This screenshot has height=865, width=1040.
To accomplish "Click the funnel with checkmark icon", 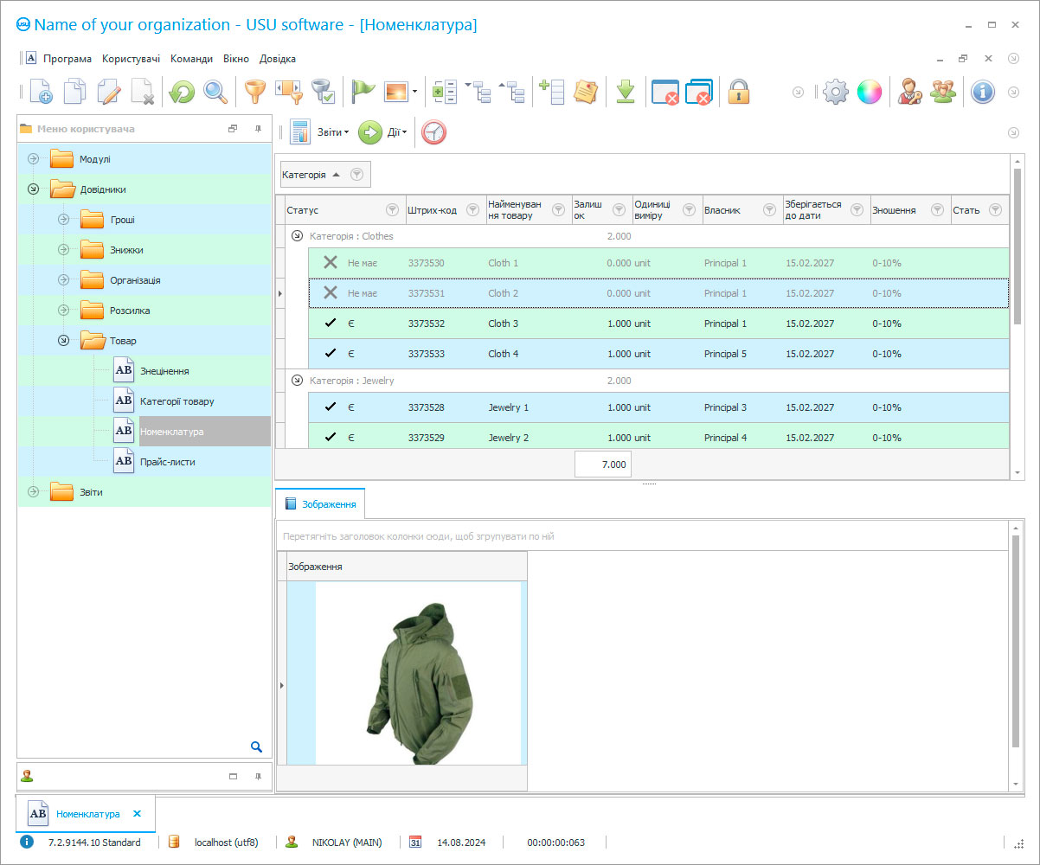I will click(x=322, y=92).
